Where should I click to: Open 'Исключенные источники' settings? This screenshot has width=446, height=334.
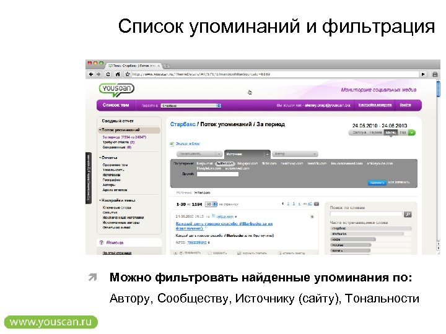click(x=123, y=218)
